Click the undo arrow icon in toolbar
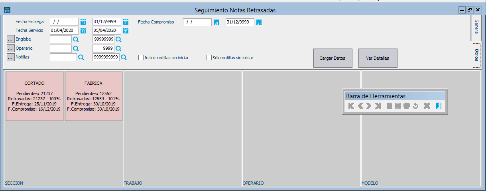486x191 pixels. [x=415, y=106]
